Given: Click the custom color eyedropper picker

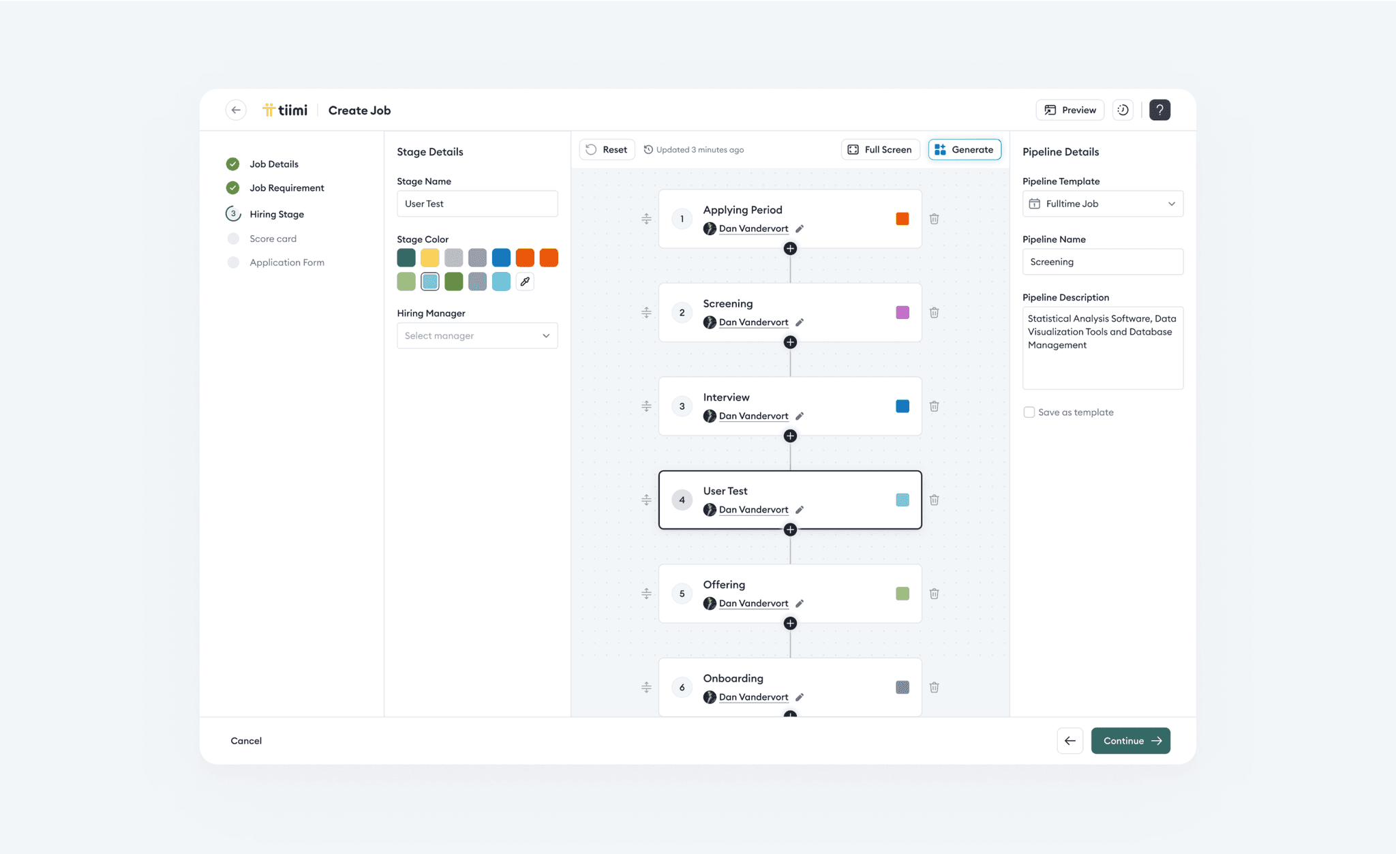Looking at the screenshot, I should 525,281.
